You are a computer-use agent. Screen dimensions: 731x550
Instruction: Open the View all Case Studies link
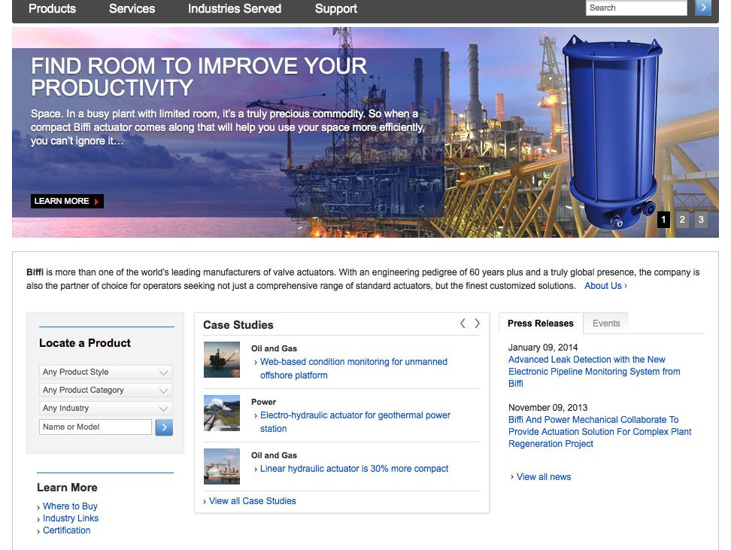(252, 501)
